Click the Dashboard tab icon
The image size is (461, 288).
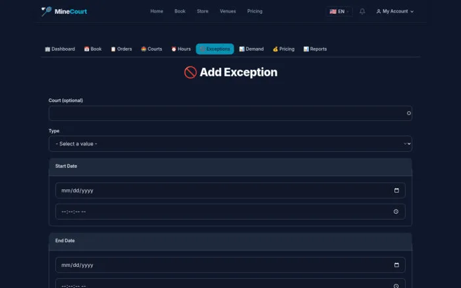[47, 49]
